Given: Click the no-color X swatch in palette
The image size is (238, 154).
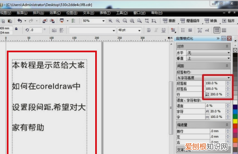Looking at the screenshot, I should 235,50.
